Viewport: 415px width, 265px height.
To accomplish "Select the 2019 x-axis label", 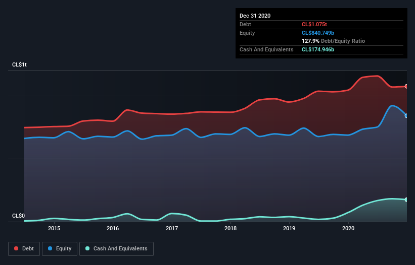I will [x=289, y=228].
